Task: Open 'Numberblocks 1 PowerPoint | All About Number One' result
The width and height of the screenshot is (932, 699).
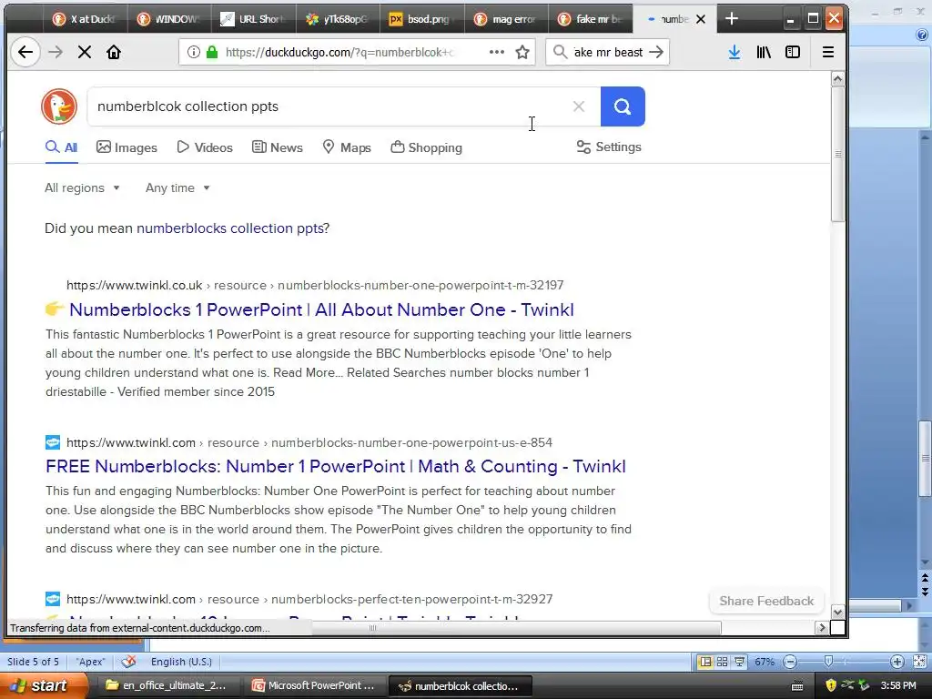Action: click(321, 309)
